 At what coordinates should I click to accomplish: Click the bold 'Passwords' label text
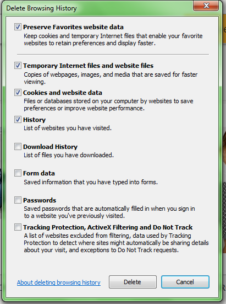[x=40, y=200]
